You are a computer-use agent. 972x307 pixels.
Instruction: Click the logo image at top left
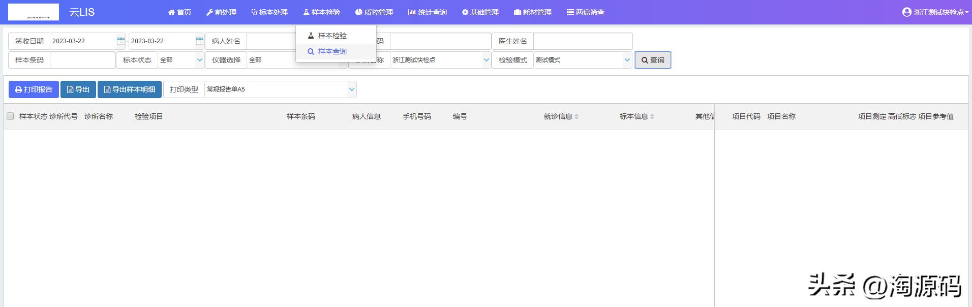coord(34,12)
